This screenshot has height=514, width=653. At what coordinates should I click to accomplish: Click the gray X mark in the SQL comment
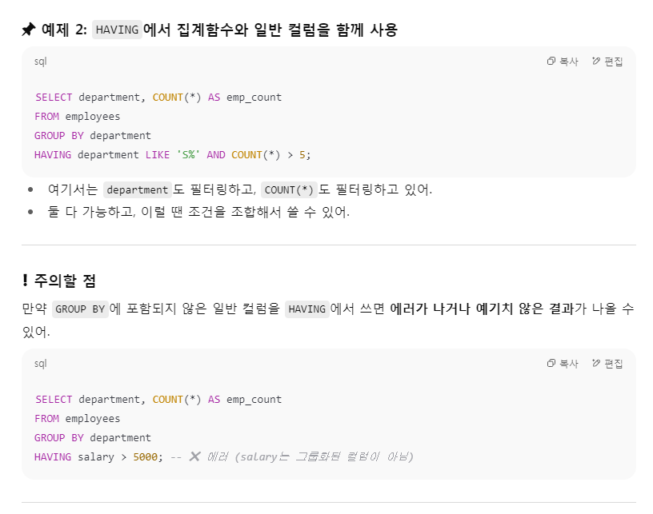click(194, 456)
